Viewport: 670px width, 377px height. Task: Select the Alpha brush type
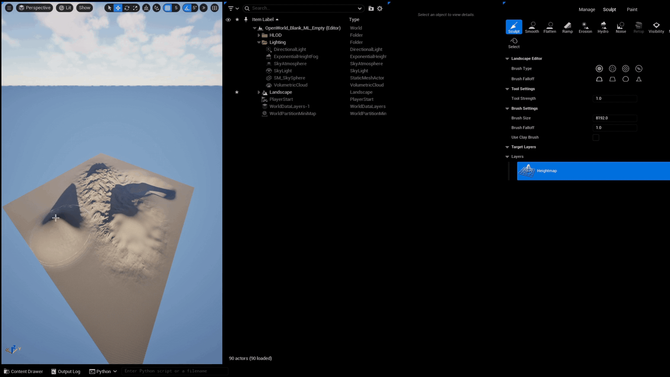(x=638, y=68)
